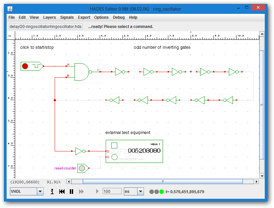Open the Help menu

coord(133,17)
